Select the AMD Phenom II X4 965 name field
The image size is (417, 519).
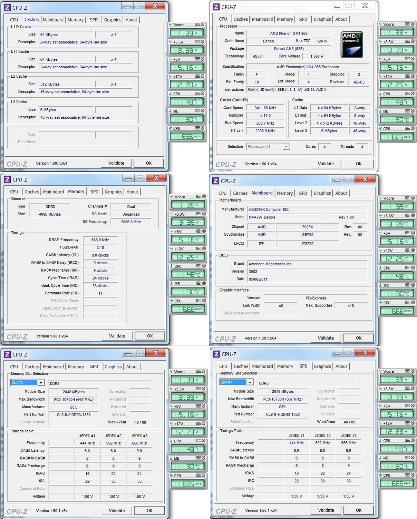pos(289,33)
